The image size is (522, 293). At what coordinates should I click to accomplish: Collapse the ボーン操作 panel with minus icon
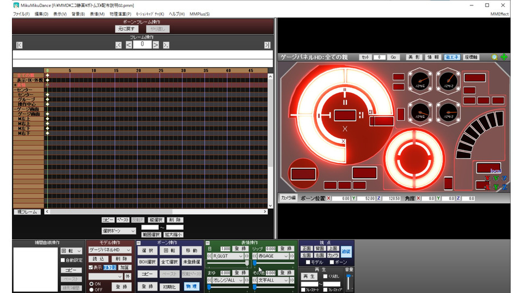tap(139, 243)
